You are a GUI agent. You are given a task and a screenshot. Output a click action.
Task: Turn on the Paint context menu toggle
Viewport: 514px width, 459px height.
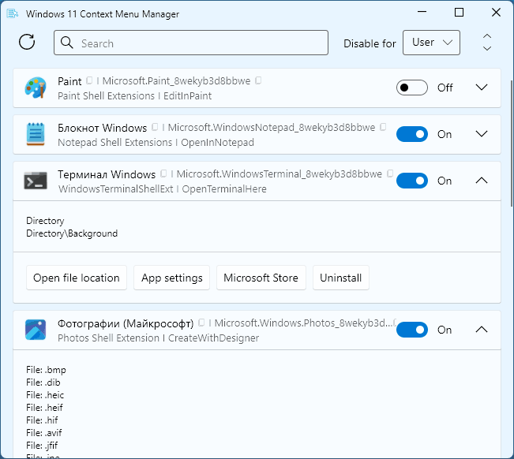coord(411,88)
